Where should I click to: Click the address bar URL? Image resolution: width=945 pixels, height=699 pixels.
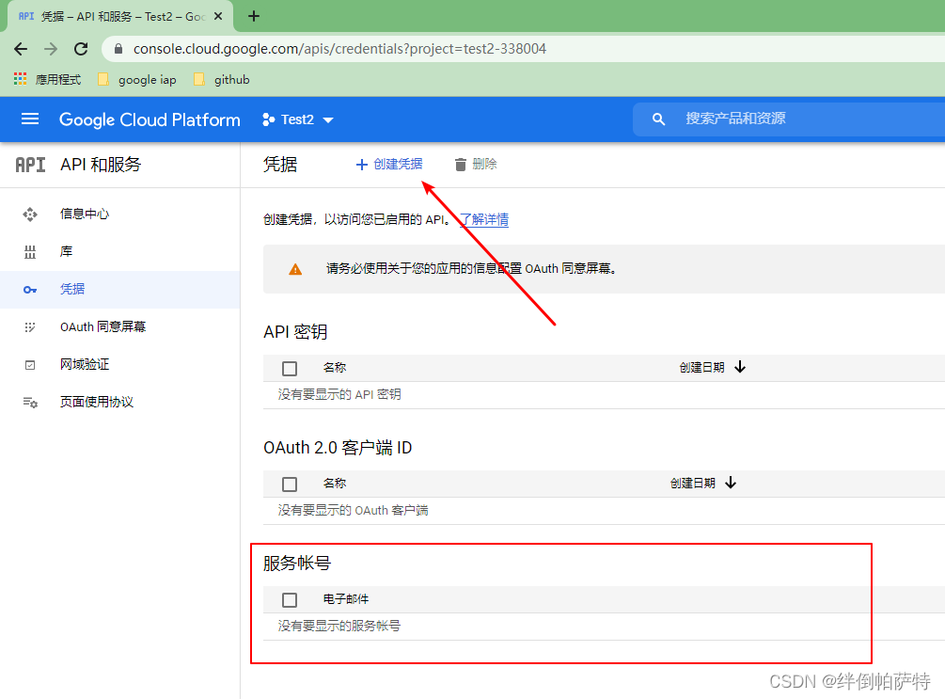[339, 49]
